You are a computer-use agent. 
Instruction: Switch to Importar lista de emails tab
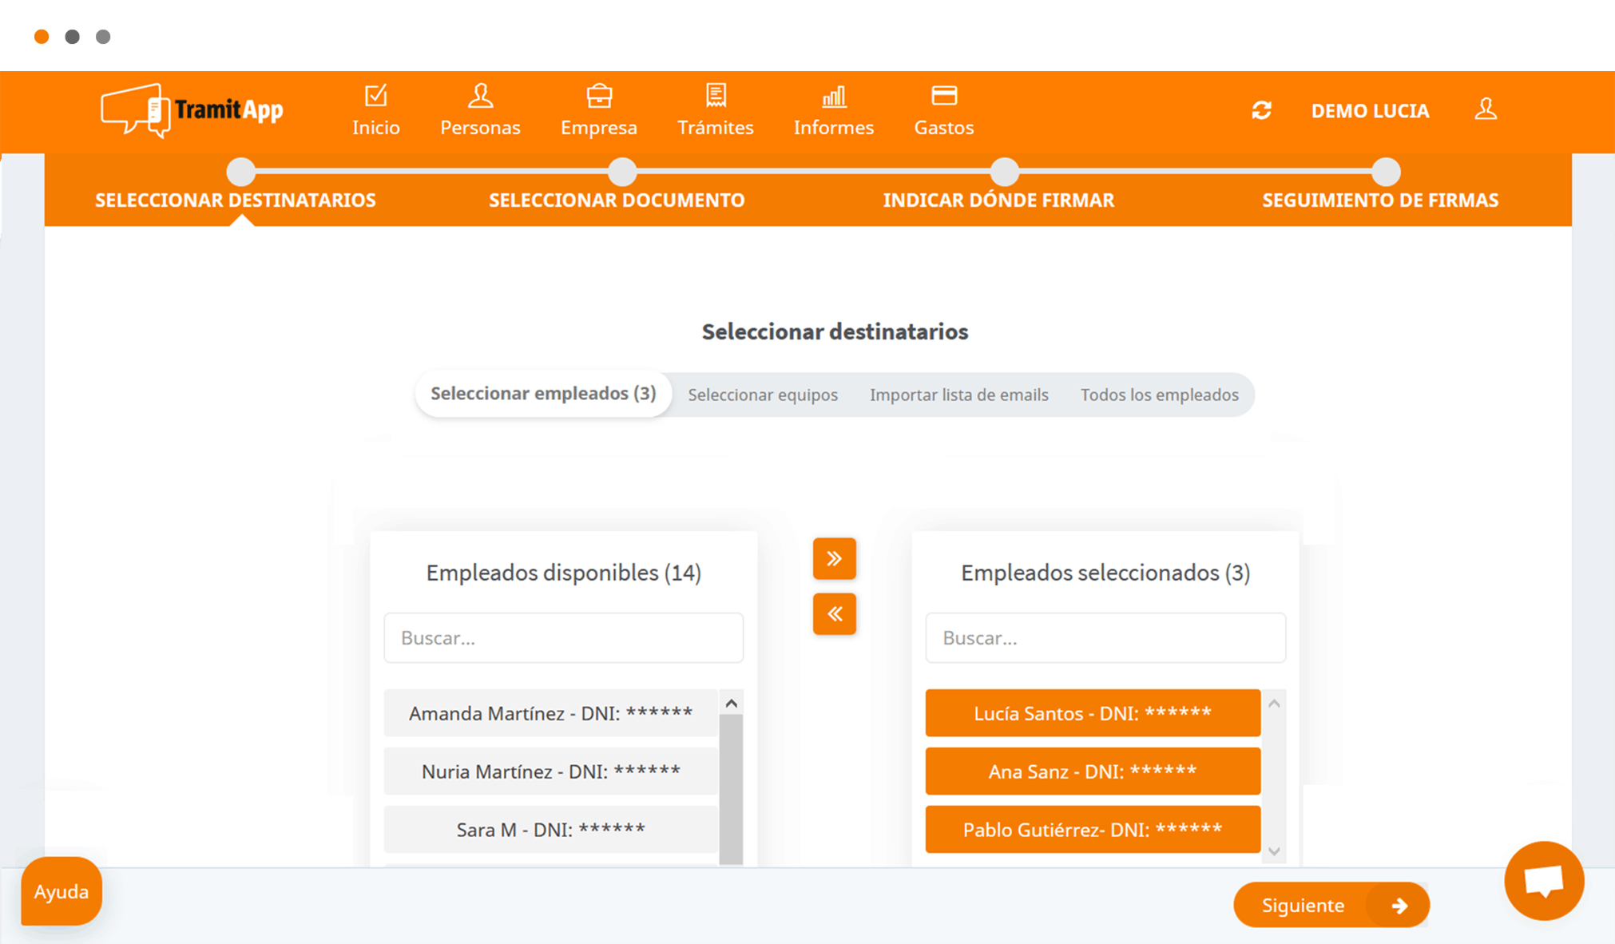pos(958,395)
